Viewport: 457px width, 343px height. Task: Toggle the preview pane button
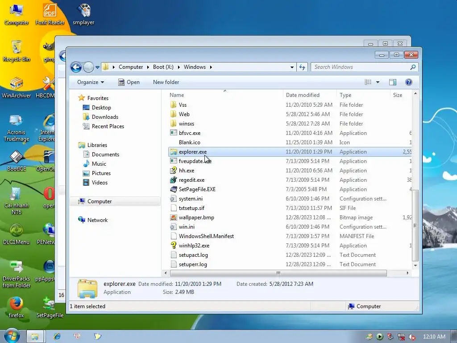pyautogui.click(x=393, y=82)
